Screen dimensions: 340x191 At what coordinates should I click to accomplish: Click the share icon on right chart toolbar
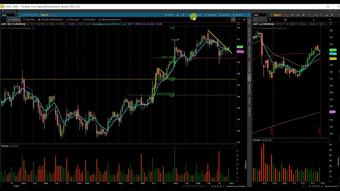292,15
